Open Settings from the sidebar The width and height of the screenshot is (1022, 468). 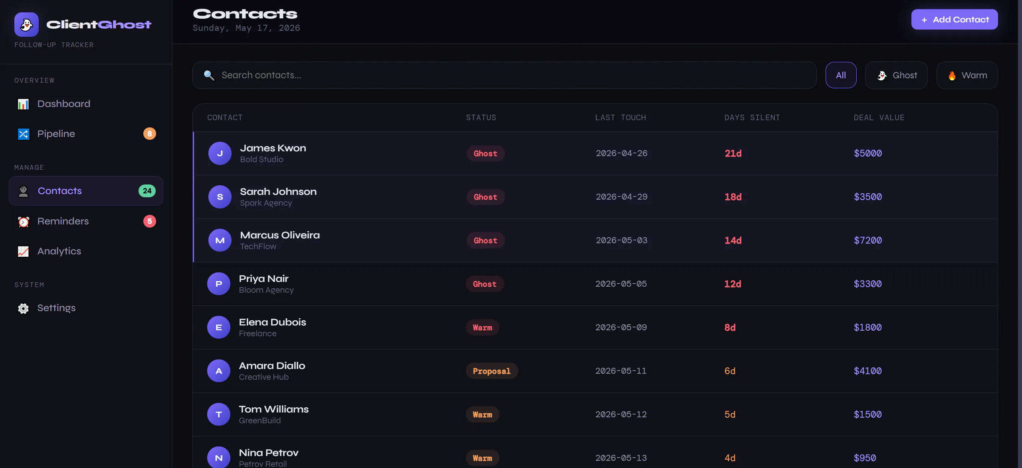[x=86, y=308]
